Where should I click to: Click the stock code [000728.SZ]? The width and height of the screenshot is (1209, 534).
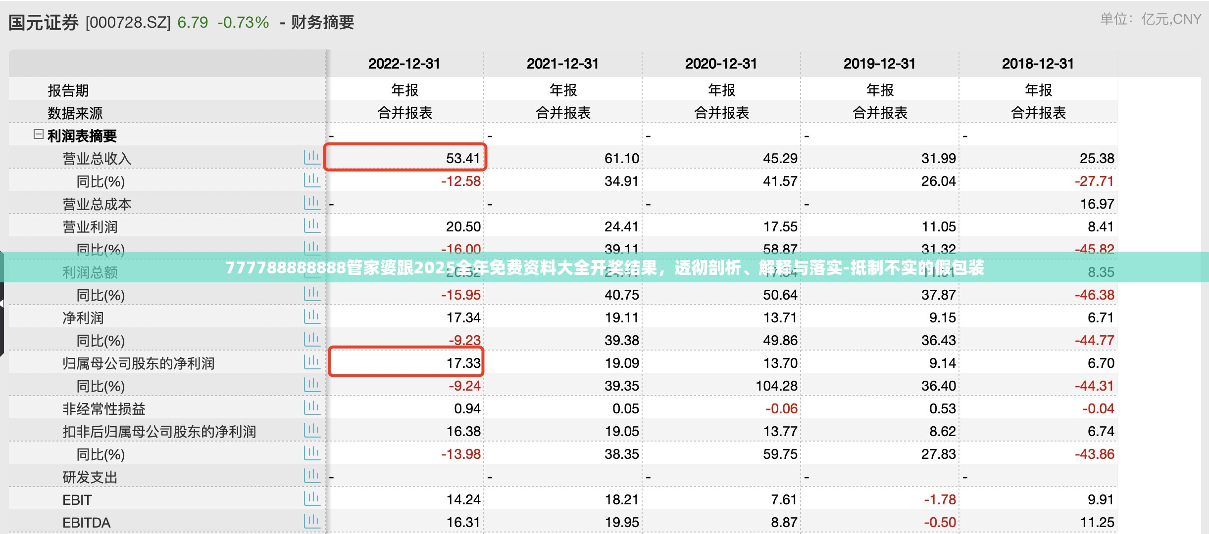coord(128,23)
